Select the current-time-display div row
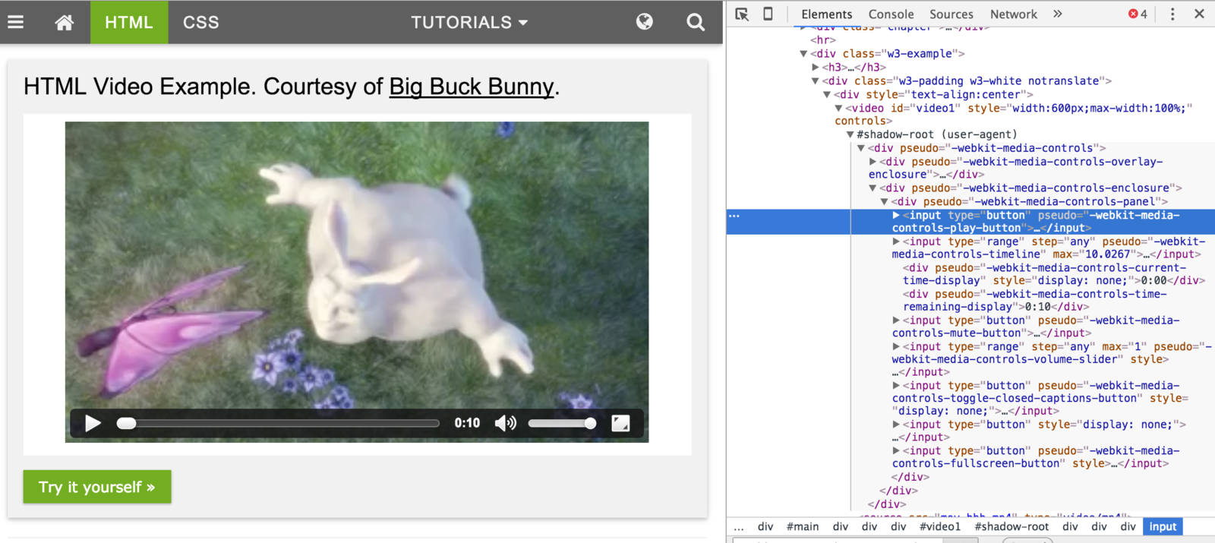Image resolution: width=1215 pixels, height=543 pixels. [x=1053, y=274]
